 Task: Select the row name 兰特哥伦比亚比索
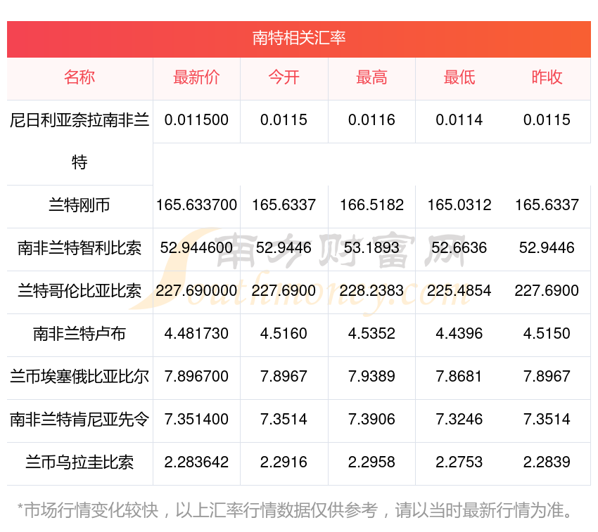(79, 291)
